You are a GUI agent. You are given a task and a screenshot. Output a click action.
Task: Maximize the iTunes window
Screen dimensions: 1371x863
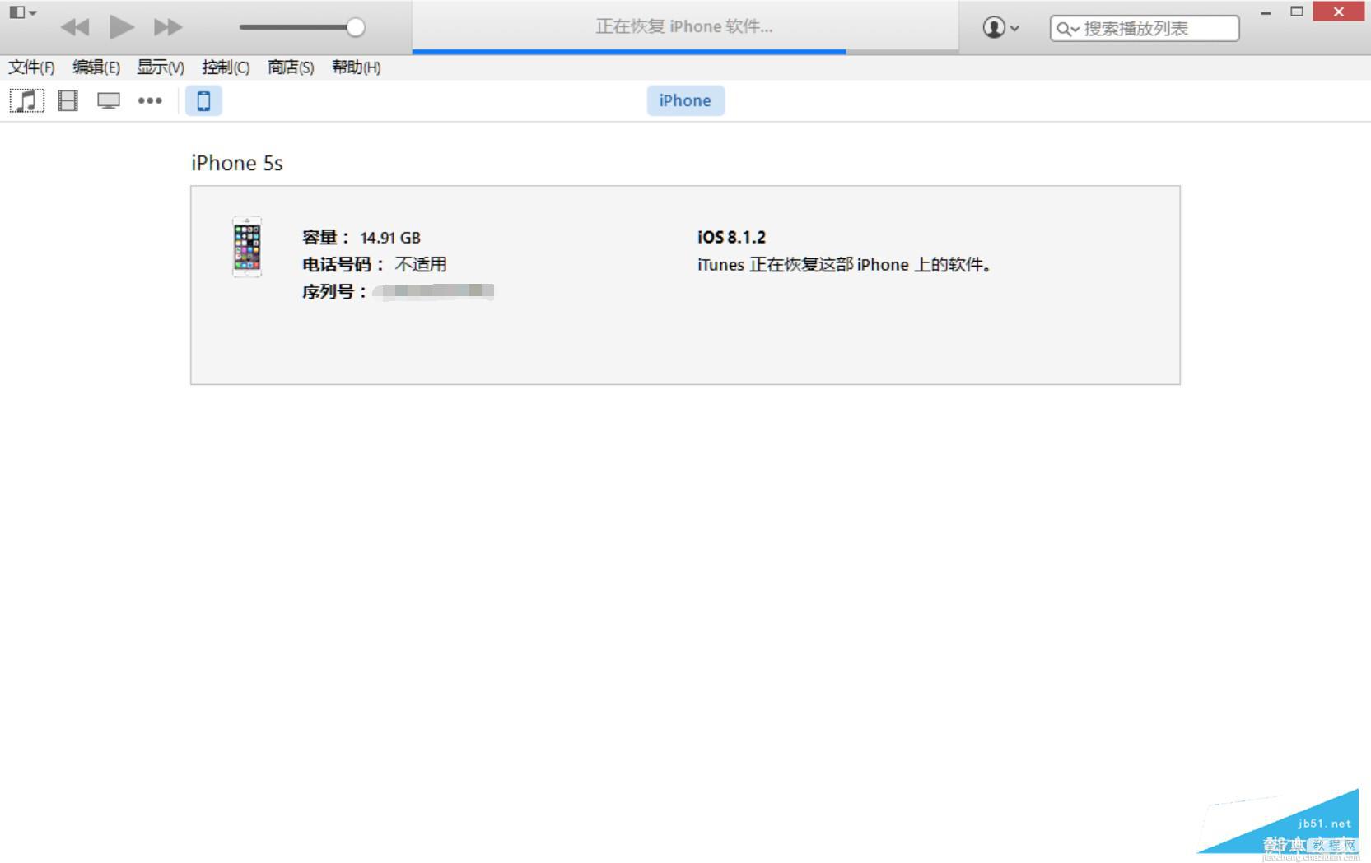click(x=1297, y=12)
